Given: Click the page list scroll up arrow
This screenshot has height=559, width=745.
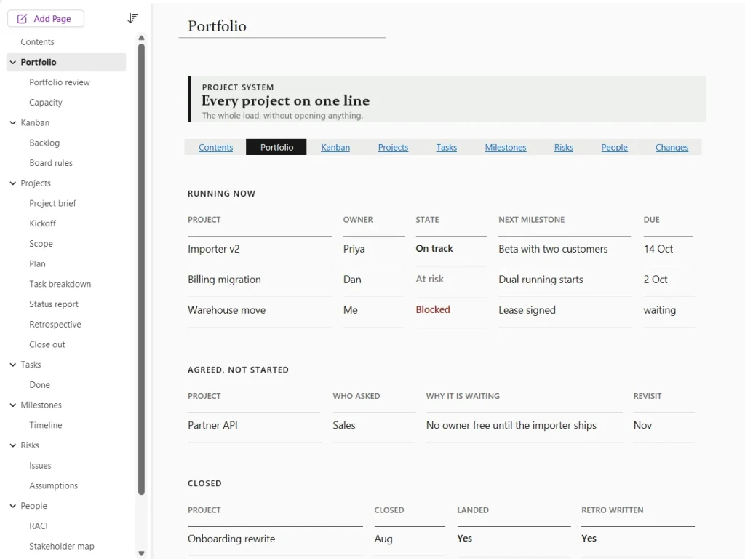Looking at the screenshot, I should [141, 38].
